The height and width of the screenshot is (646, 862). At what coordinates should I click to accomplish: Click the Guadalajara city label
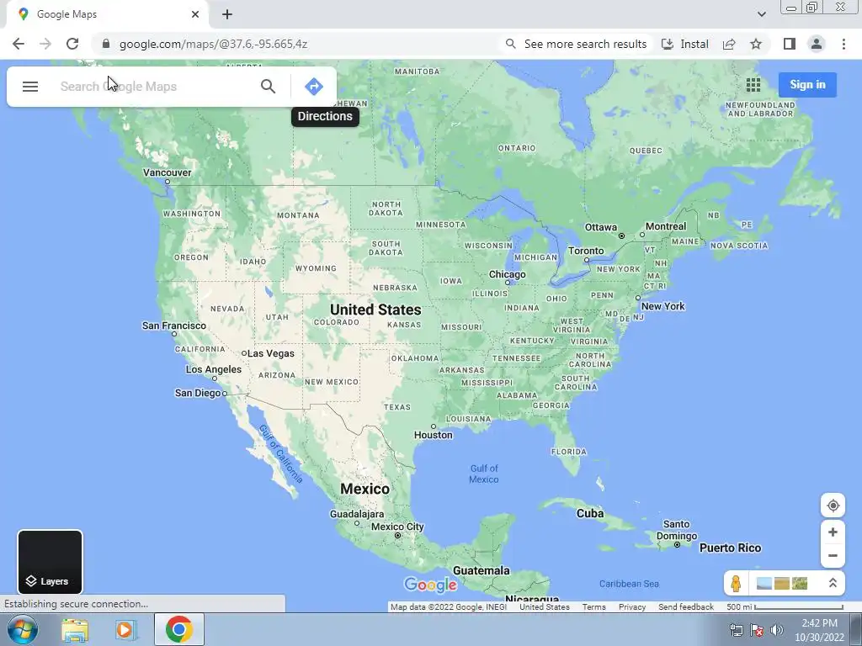click(x=357, y=514)
